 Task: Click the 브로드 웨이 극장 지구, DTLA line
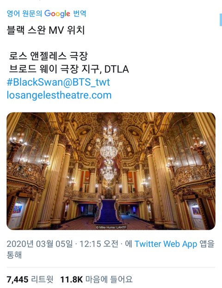click(69, 69)
